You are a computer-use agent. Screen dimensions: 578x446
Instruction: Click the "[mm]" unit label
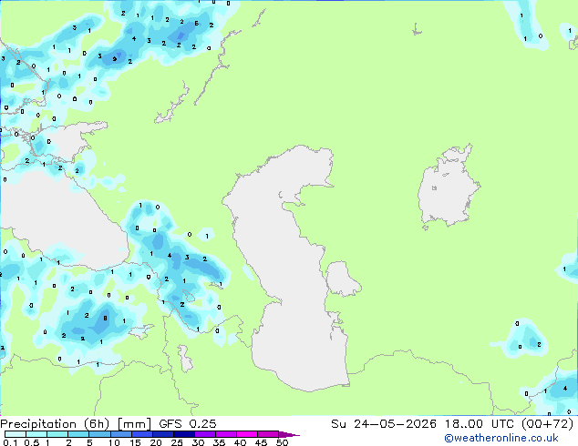pos(134,424)
